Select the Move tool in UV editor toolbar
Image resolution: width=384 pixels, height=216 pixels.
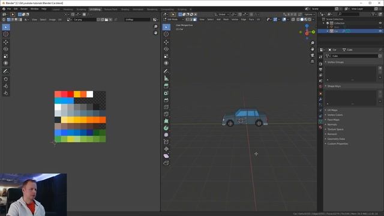click(6, 42)
